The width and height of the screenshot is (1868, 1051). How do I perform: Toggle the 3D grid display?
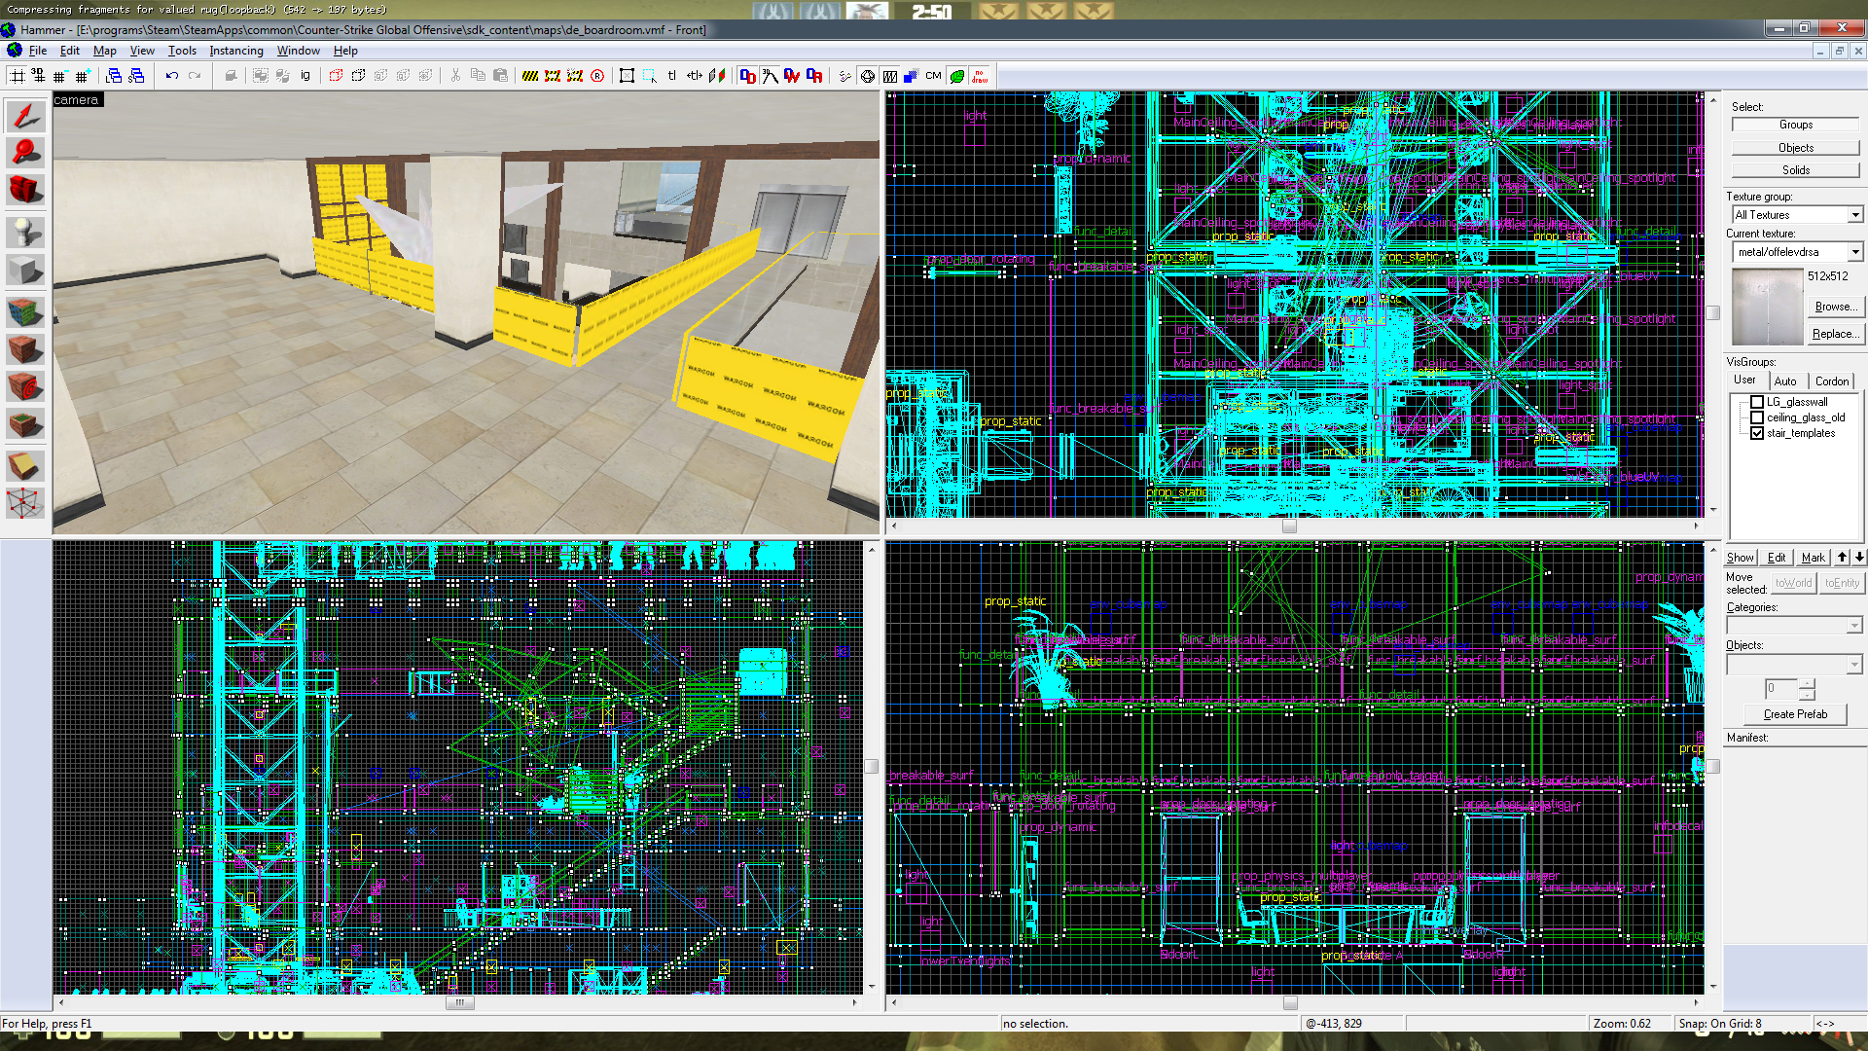38,76
